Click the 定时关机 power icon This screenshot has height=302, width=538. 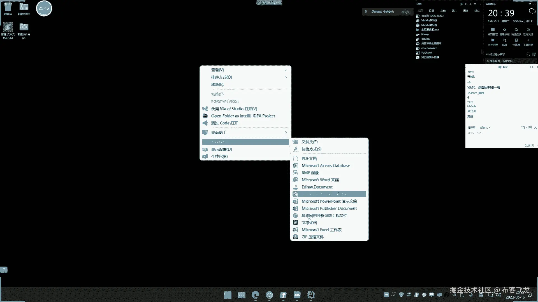pos(528,30)
